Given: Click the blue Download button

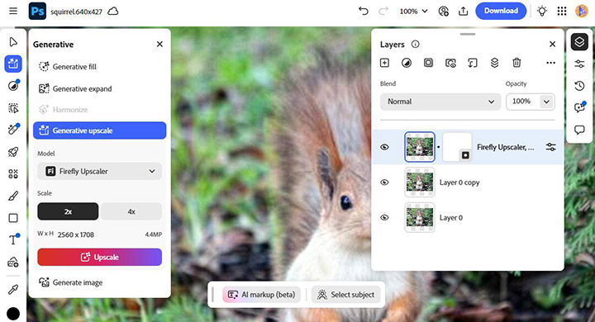Looking at the screenshot, I should (x=501, y=11).
